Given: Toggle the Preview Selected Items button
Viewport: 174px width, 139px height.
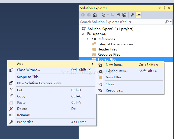Looking at the screenshot, I should coord(138,15).
